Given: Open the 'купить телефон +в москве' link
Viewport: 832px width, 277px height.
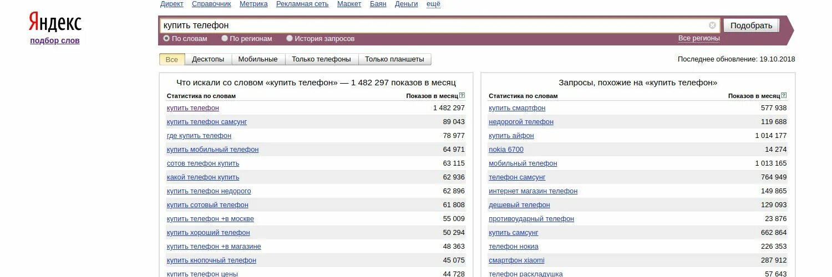Looking at the screenshot, I should [210, 219].
